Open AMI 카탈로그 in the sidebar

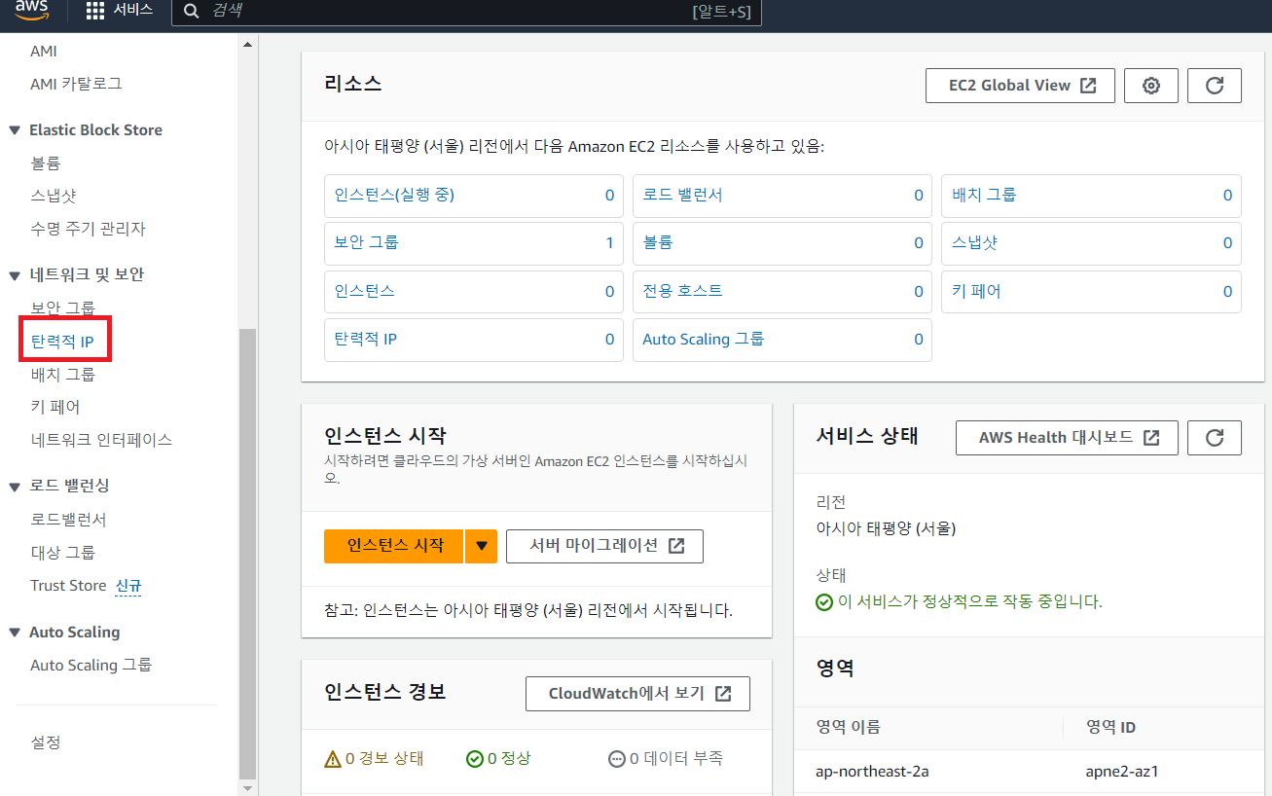pos(76,84)
